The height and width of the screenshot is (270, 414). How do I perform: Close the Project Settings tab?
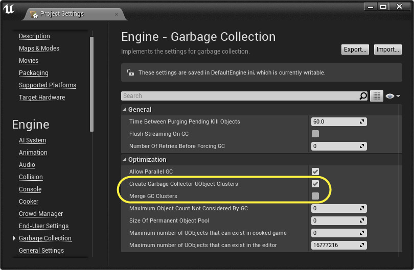click(x=117, y=14)
